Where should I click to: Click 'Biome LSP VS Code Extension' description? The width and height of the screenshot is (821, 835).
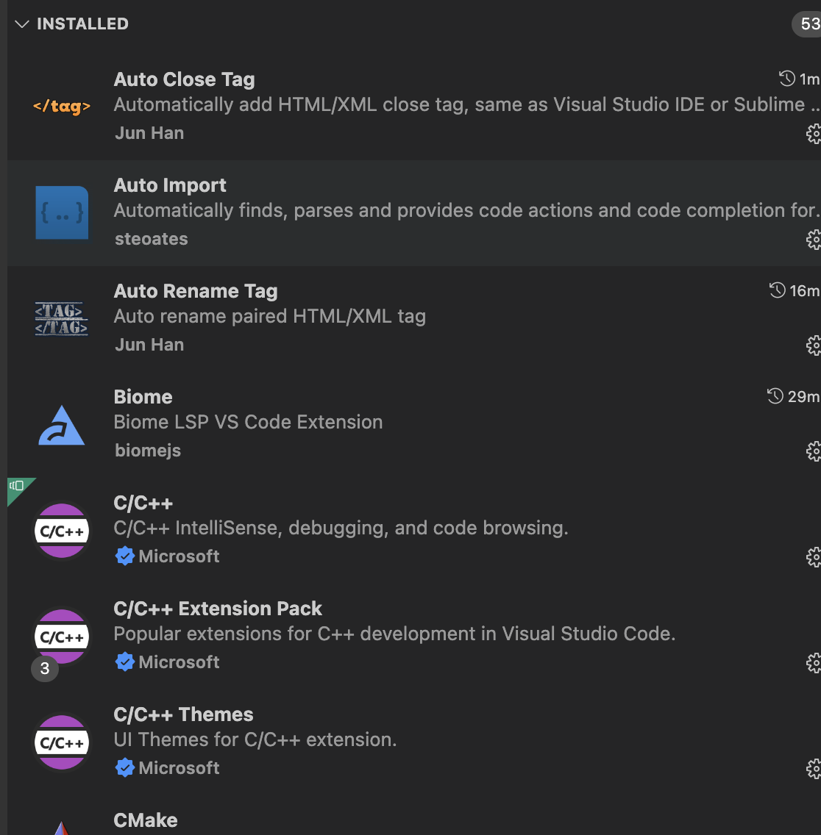coord(248,423)
